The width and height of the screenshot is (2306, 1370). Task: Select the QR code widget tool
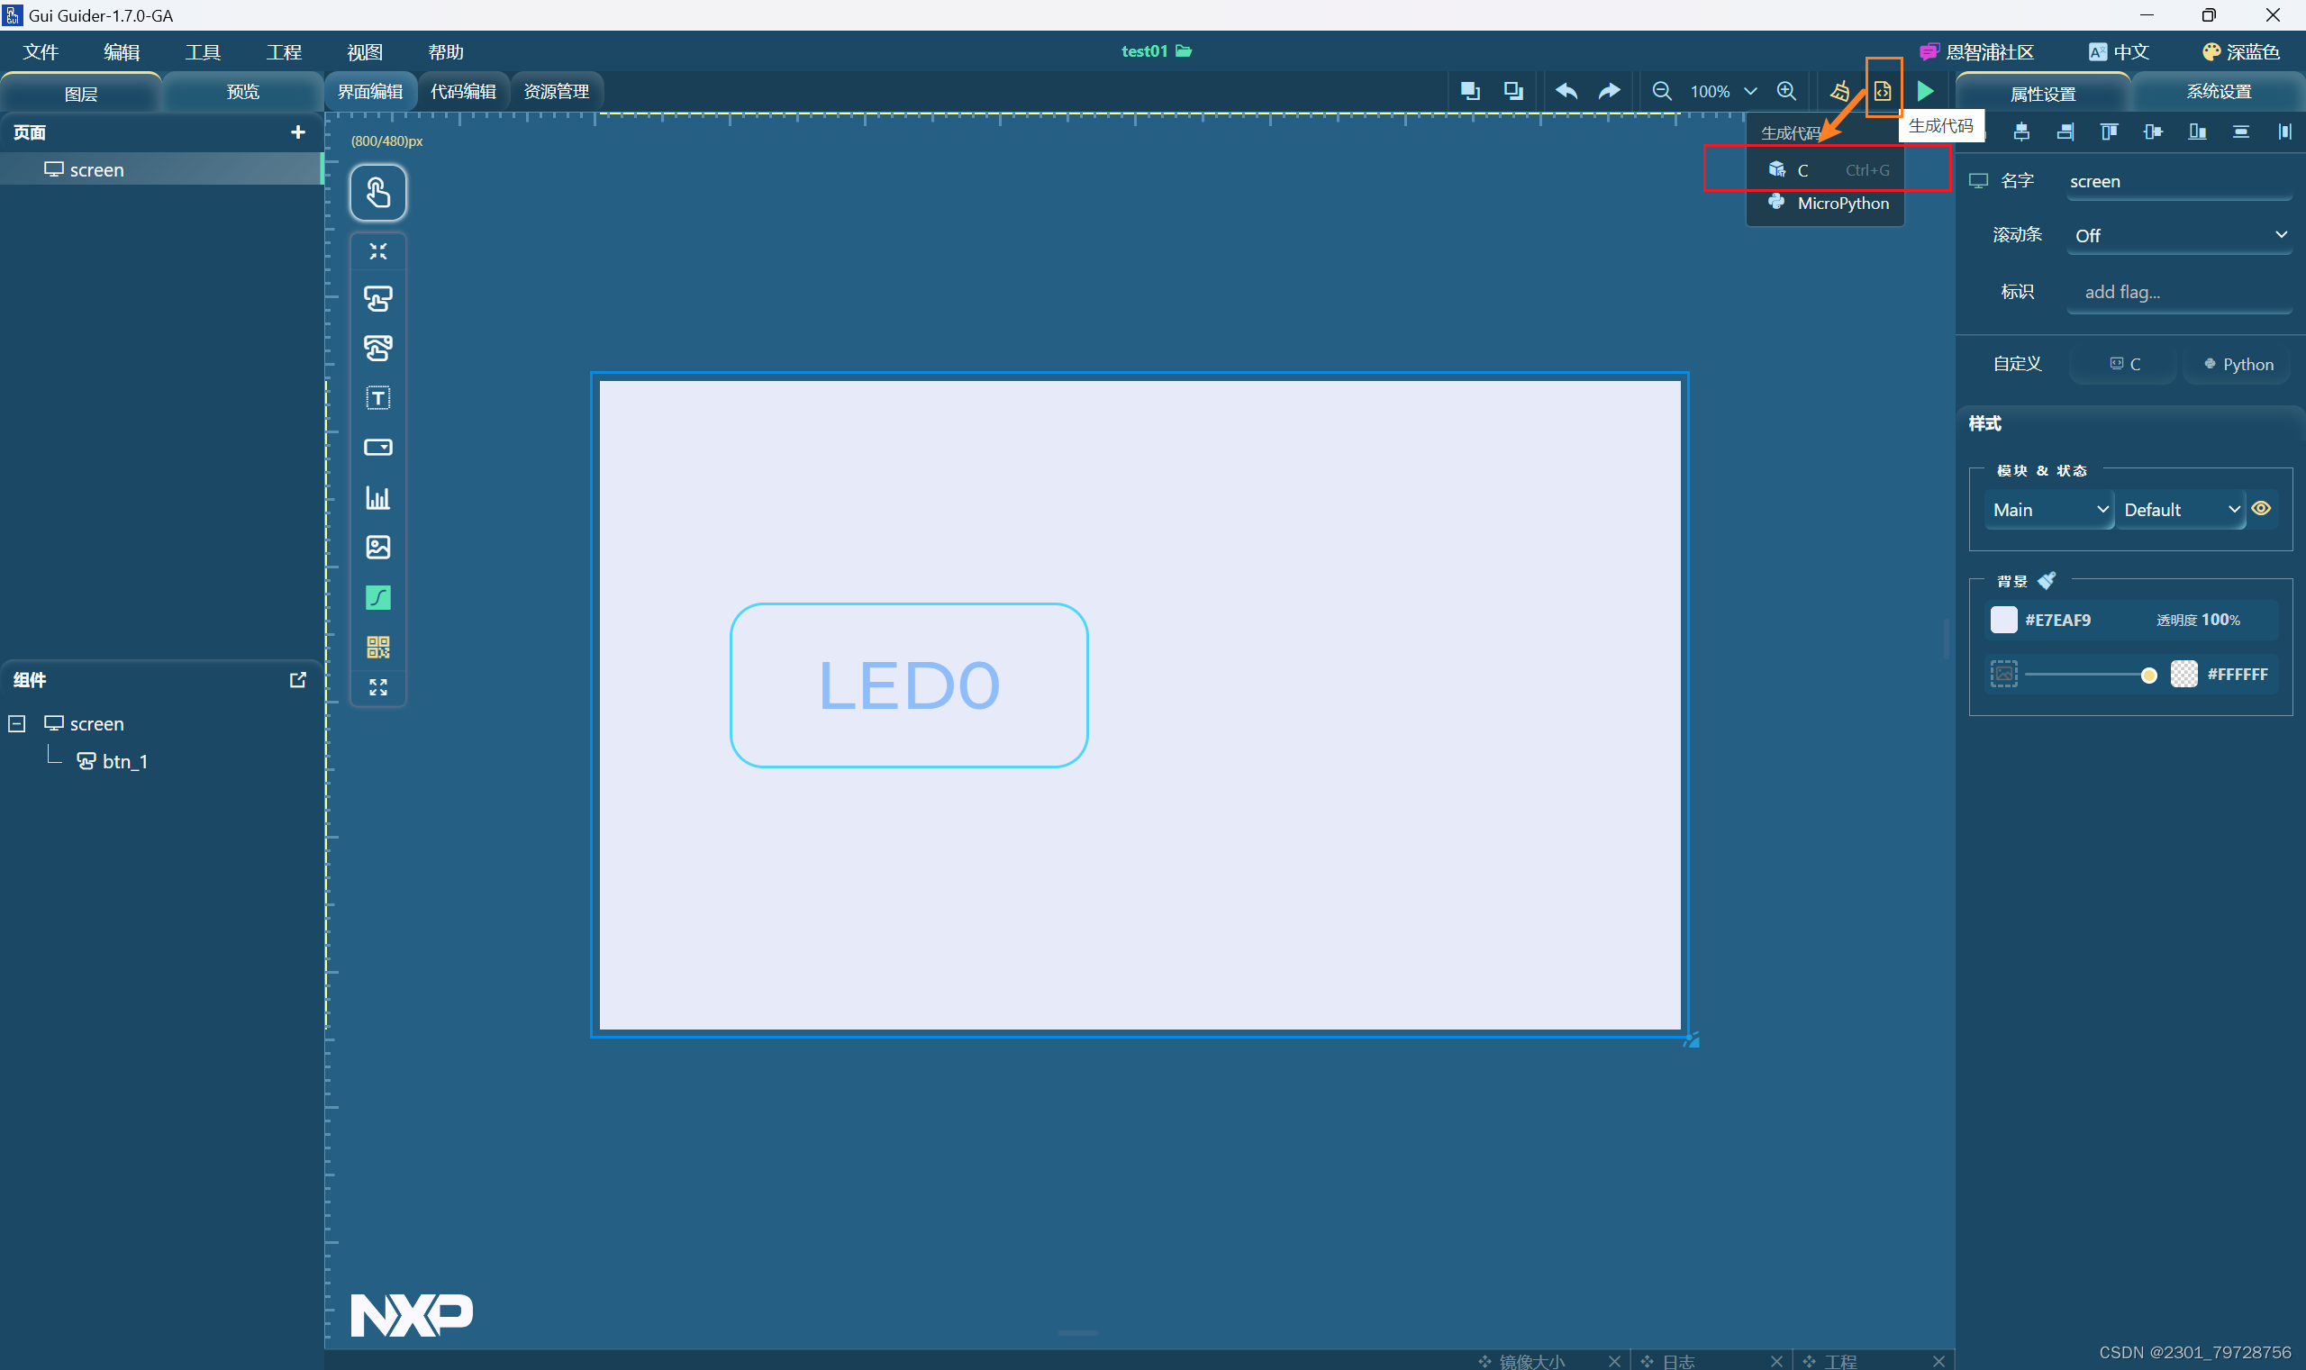coord(378,646)
